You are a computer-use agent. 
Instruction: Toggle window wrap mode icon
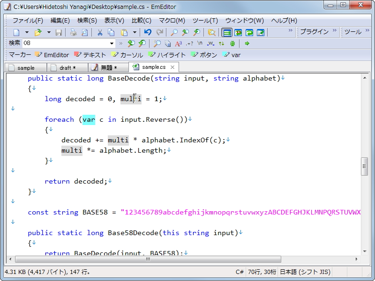[x=249, y=32]
